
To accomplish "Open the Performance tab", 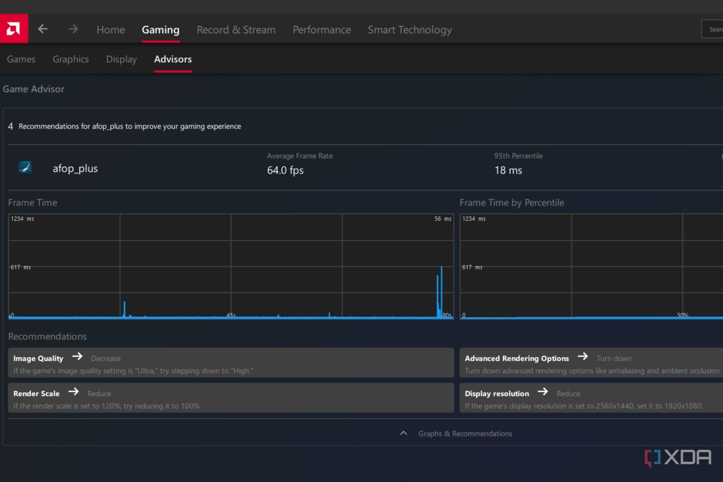I will pos(322,30).
